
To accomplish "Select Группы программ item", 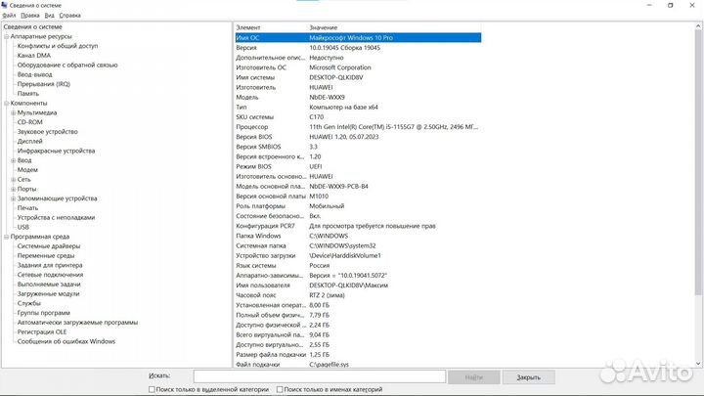I will click(x=44, y=313).
